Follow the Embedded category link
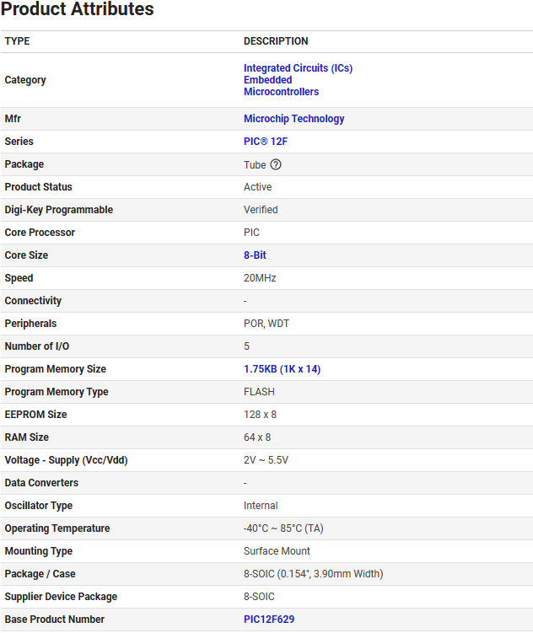533x633 pixels. (x=267, y=80)
